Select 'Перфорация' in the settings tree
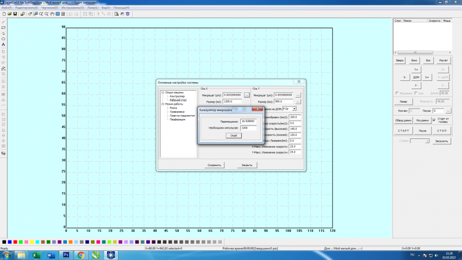 pos(177,119)
